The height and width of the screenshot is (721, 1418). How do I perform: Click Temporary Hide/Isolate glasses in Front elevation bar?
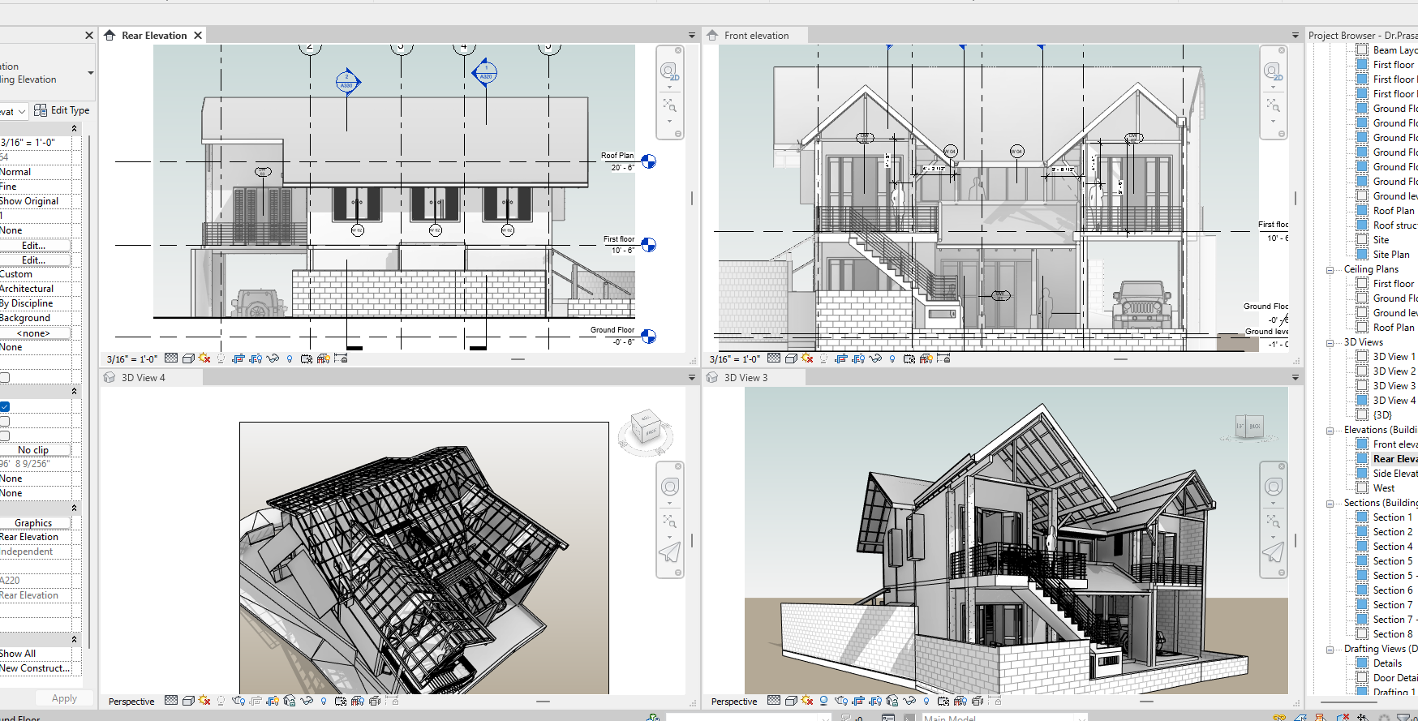[x=875, y=358]
